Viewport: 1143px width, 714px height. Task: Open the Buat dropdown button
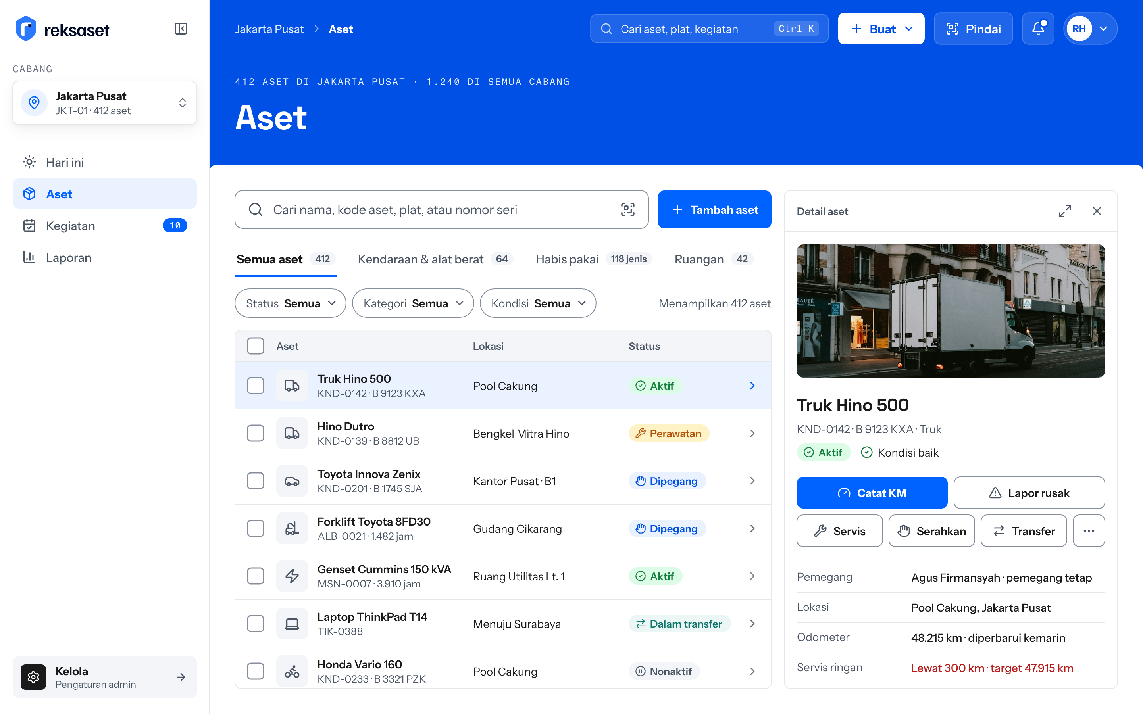(x=881, y=29)
